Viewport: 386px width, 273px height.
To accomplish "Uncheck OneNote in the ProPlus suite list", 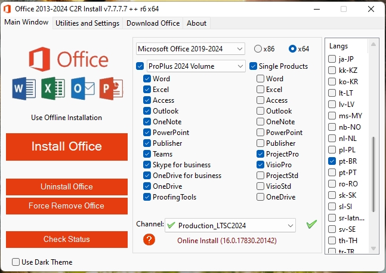I will point(147,121).
